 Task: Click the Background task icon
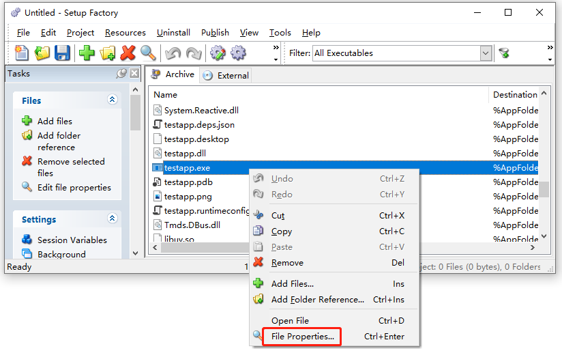point(27,253)
